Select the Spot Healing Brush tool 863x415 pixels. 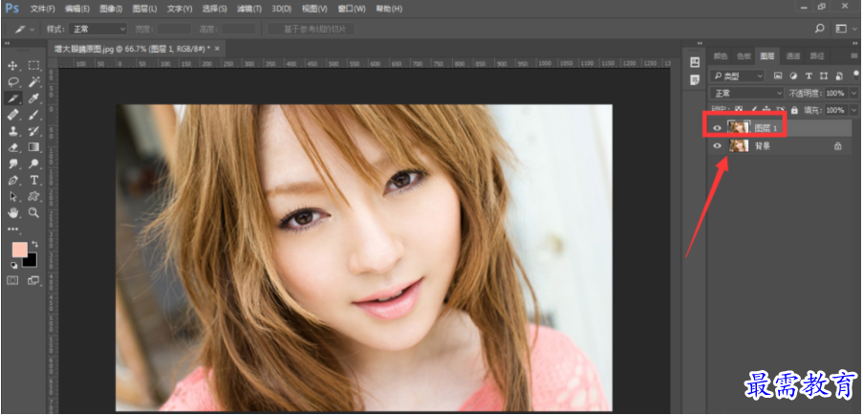point(13,115)
